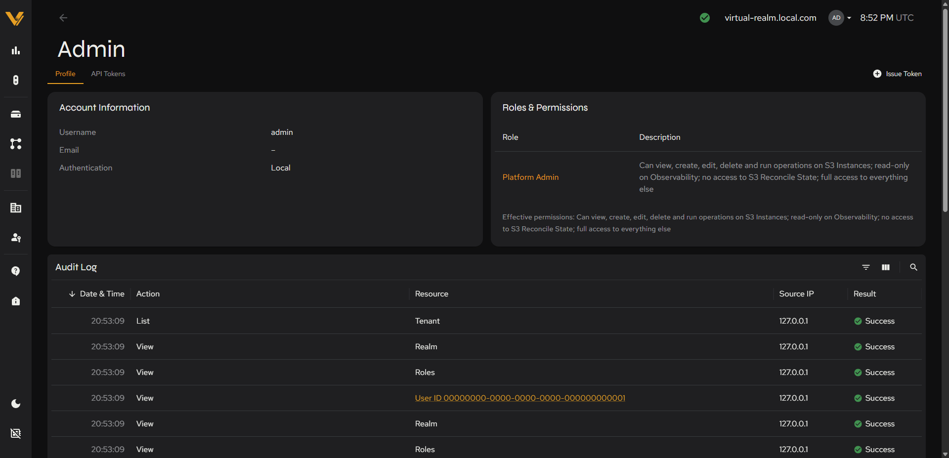Open the storage drive sidebar icon
The image size is (949, 458).
tap(16, 114)
